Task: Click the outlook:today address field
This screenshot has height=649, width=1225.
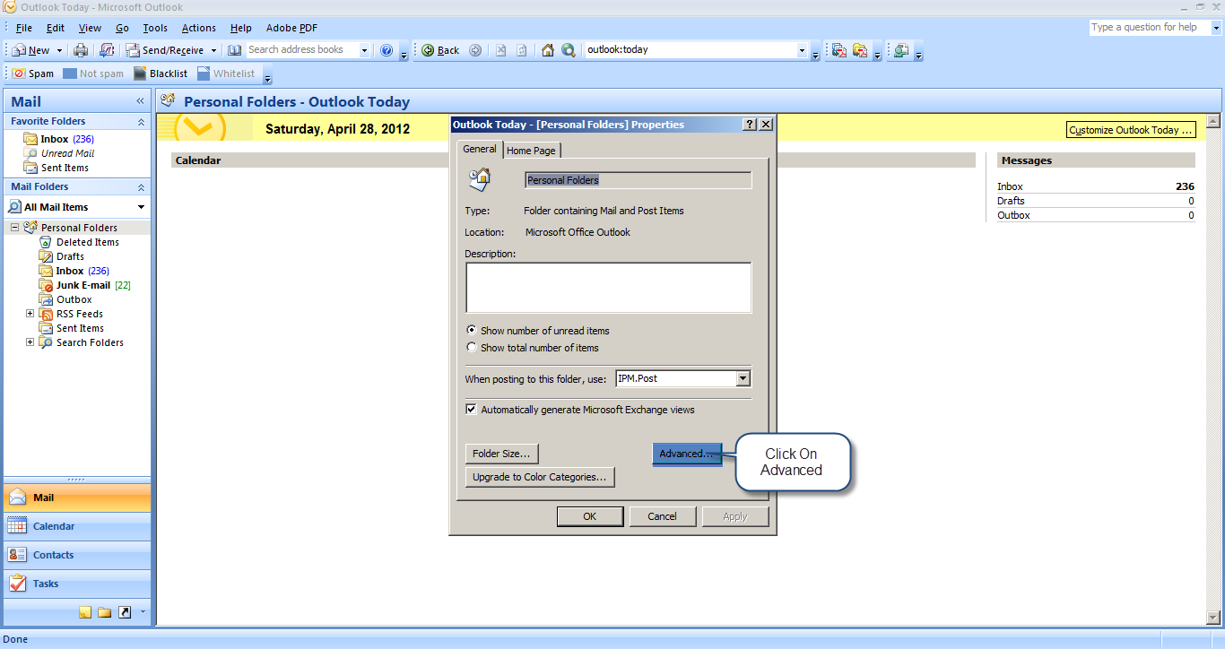Action: 690,50
